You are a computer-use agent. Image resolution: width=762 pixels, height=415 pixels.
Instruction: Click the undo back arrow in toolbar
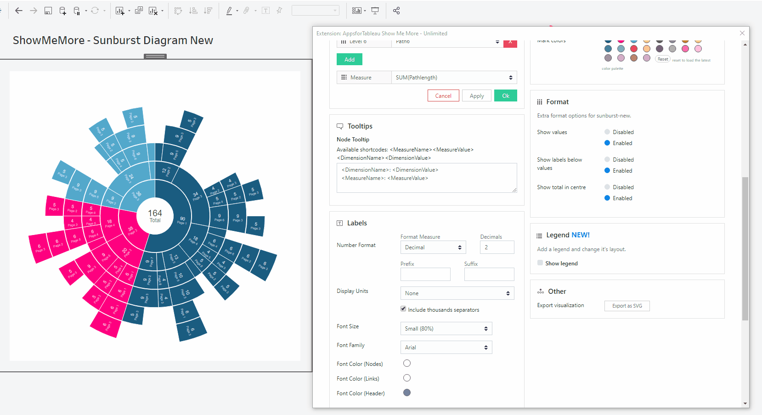click(x=19, y=11)
